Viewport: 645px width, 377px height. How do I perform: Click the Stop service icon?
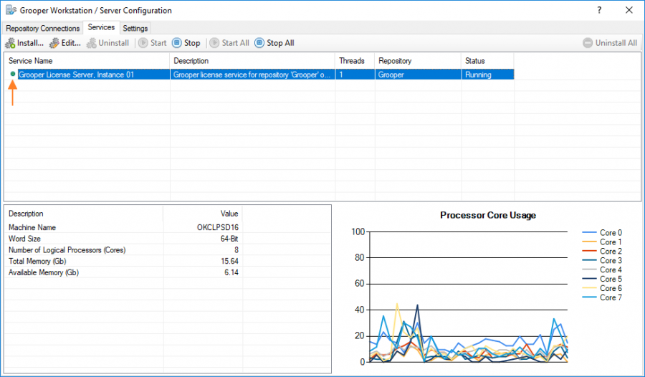pyautogui.click(x=177, y=43)
